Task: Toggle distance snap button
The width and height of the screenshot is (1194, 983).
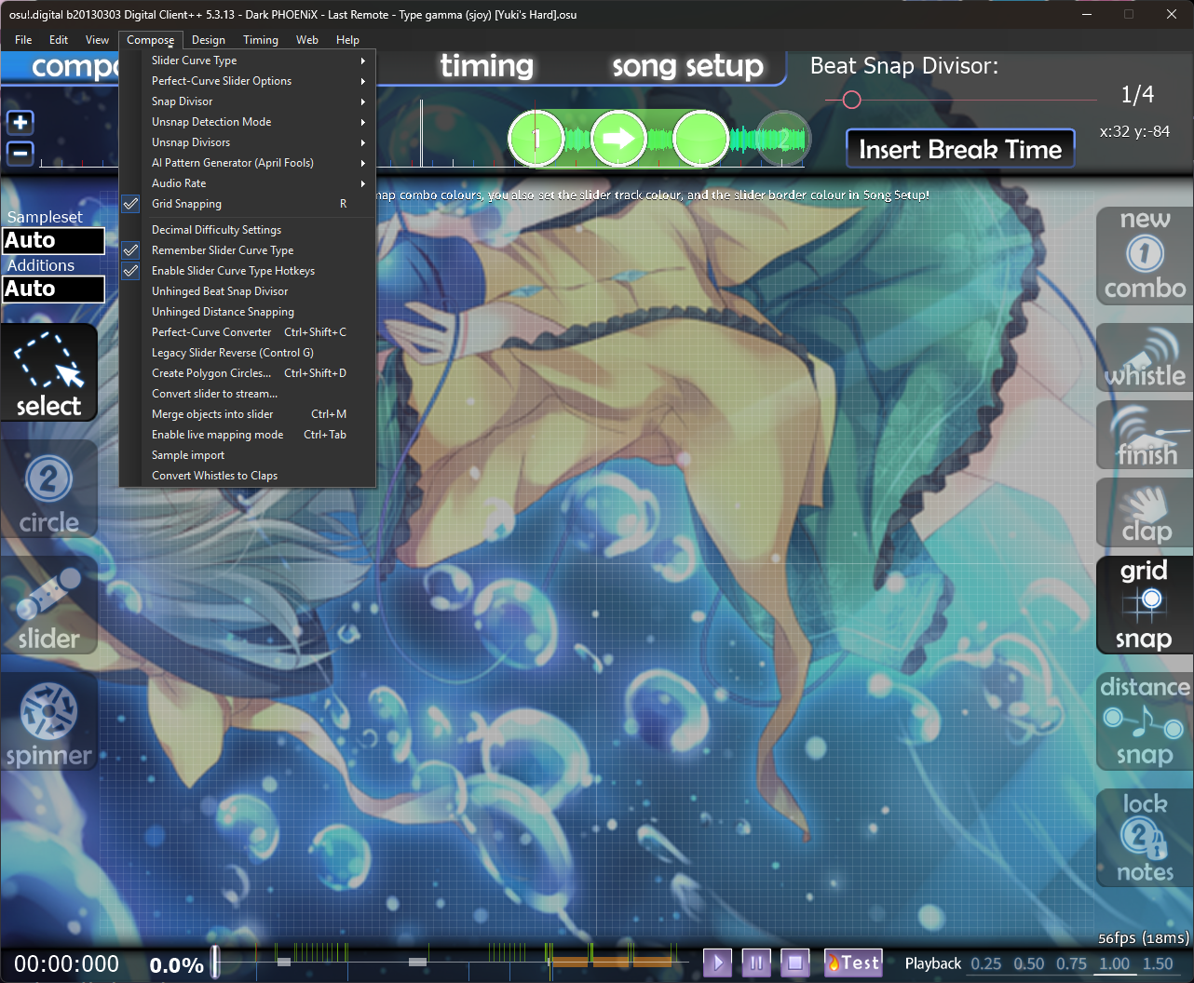Action: point(1145,721)
